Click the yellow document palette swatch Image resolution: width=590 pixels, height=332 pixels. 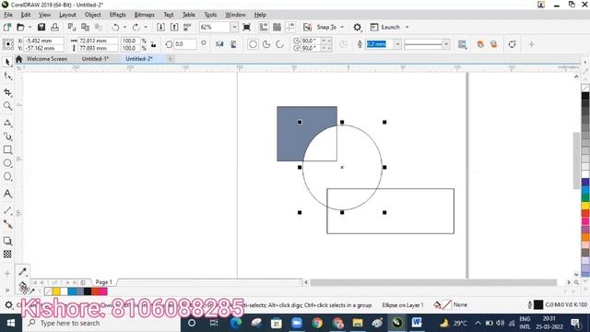tap(56, 291)
